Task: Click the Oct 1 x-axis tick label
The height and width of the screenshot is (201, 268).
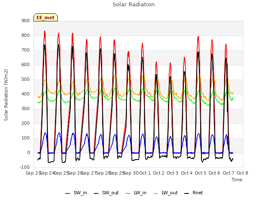Action: click(x=145, y=173)
